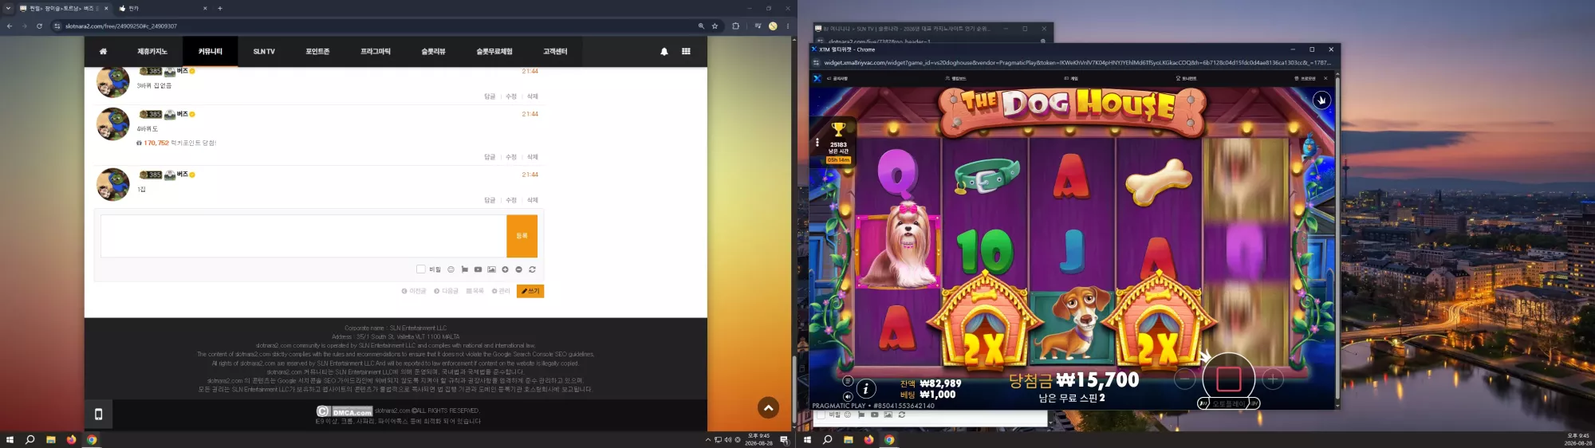Attach a video with the YouTube icon
The image size is (1595, 448).
(478, 269)
